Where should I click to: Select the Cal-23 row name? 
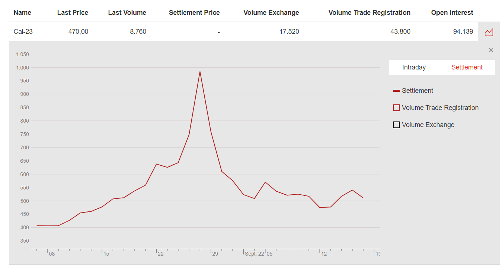point(23,32)
